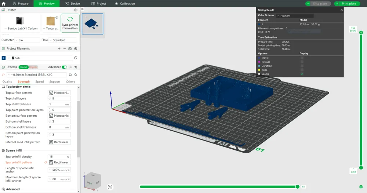This screenshot has width=367, height=193.
Task: Open the Top surface pattern dropdown
Action: [59, 92]
